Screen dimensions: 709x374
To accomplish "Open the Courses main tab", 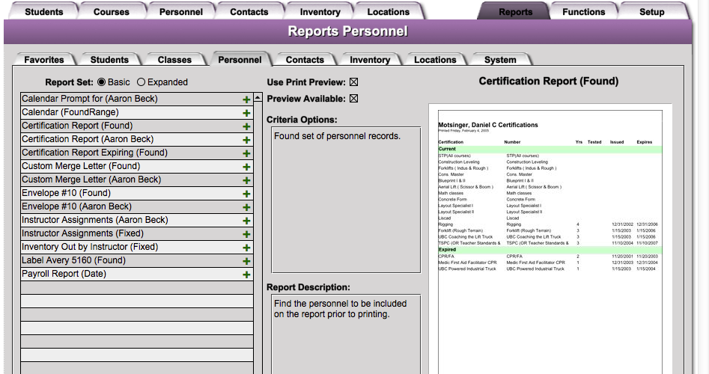I will click(112, 11).
